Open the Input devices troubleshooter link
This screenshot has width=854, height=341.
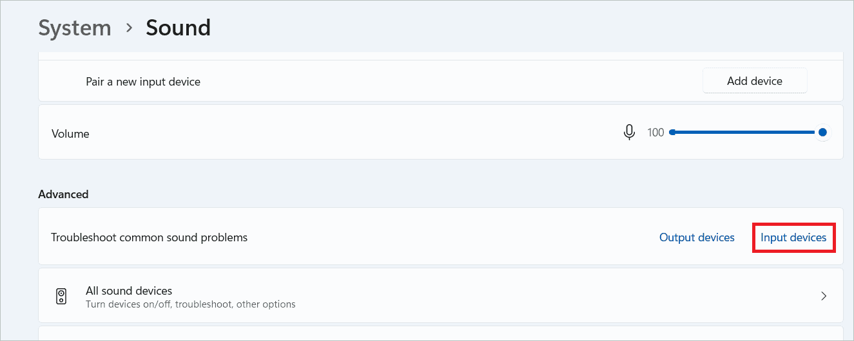pyautogui.click(x=793, y=237)
